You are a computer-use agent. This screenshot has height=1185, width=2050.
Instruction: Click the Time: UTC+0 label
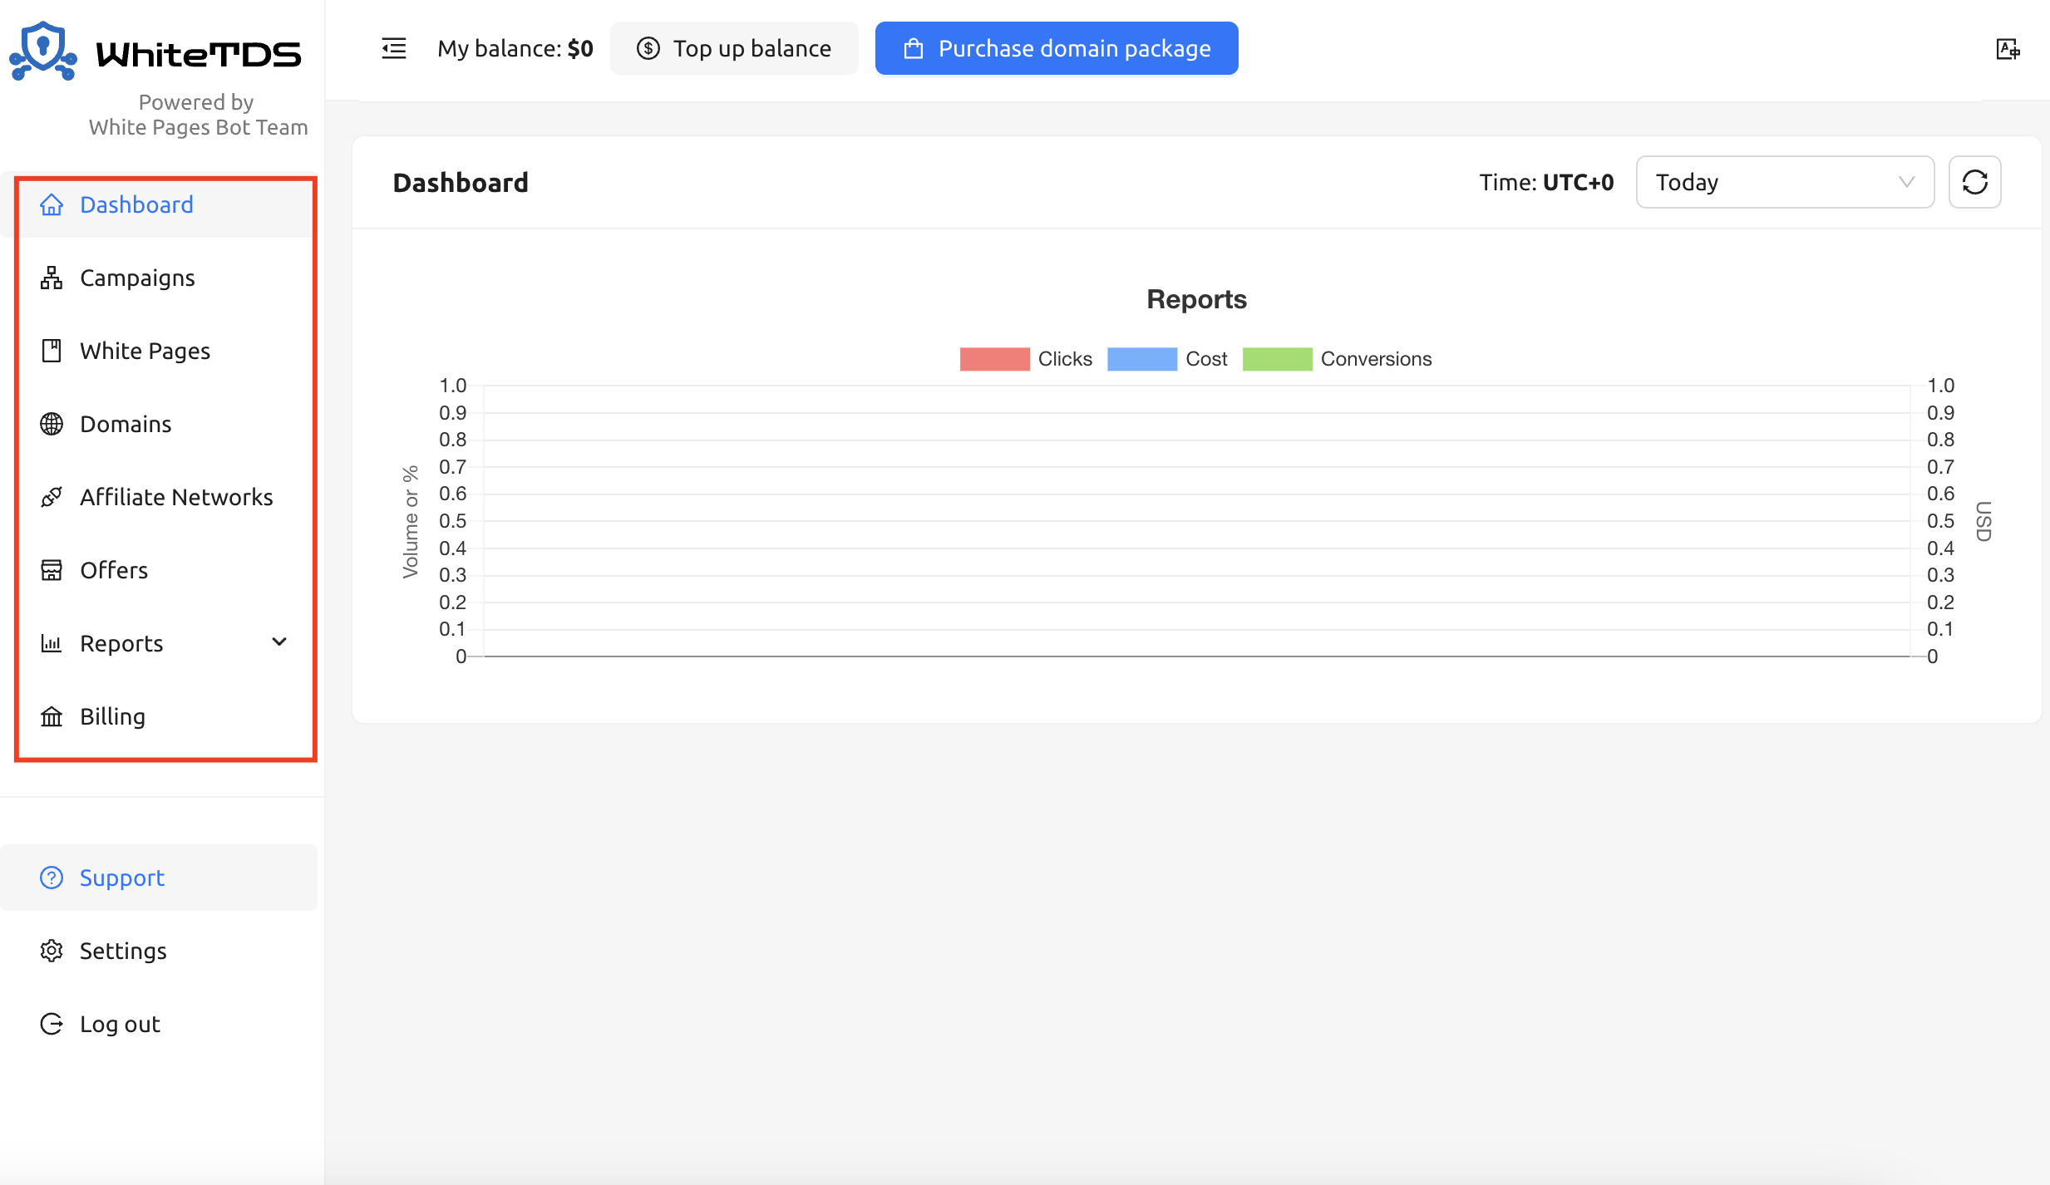click(1546, 182)
